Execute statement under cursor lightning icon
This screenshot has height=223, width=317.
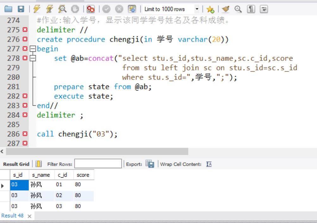(49, 9)
